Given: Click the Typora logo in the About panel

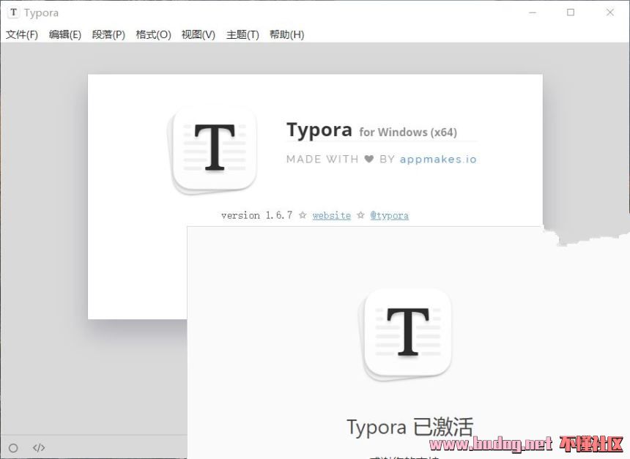Looking at the screenshot, I should point(214,149).
